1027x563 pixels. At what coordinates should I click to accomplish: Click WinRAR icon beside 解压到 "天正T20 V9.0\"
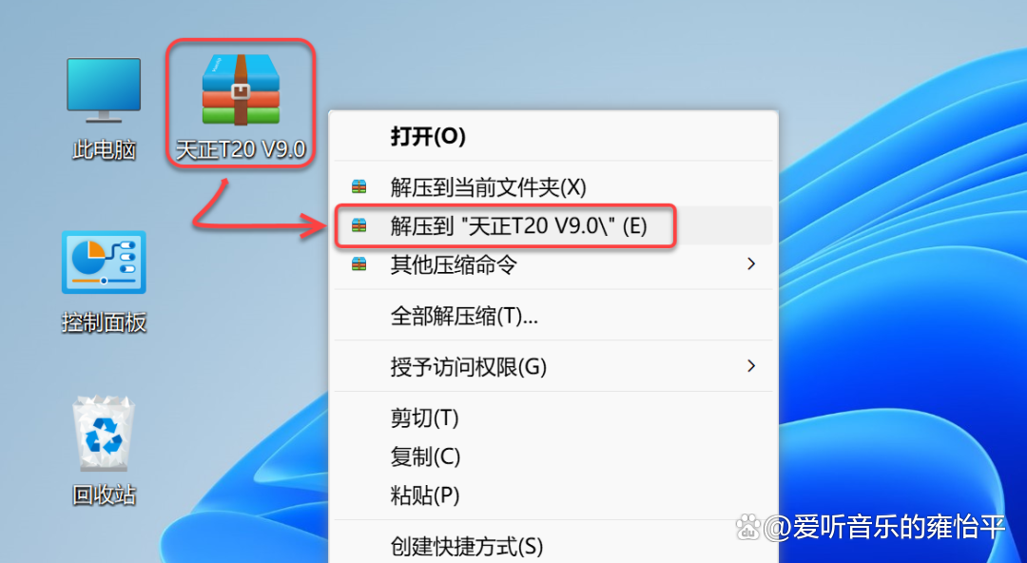(x=358, y=226)
